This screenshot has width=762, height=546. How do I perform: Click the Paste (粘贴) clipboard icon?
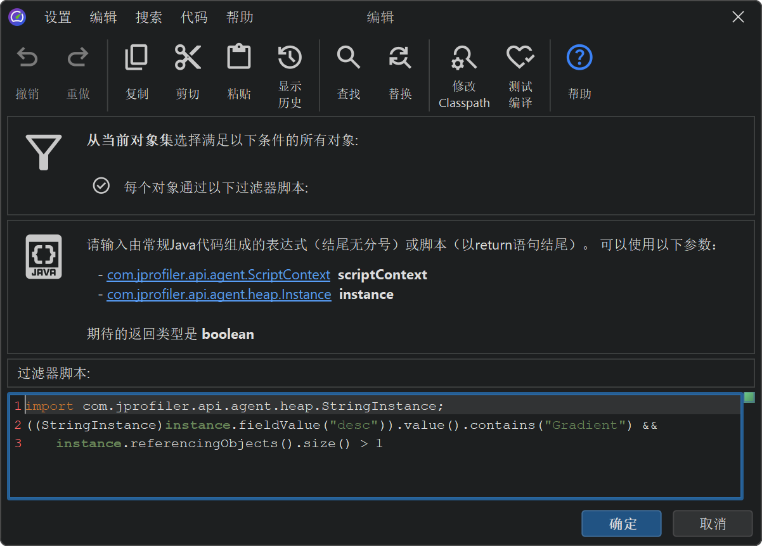click(239, 58)
